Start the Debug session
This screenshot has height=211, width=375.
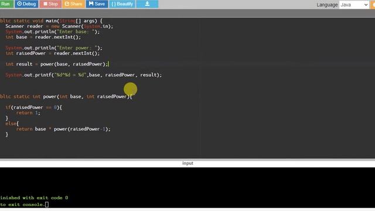click(x=26, y=4)
